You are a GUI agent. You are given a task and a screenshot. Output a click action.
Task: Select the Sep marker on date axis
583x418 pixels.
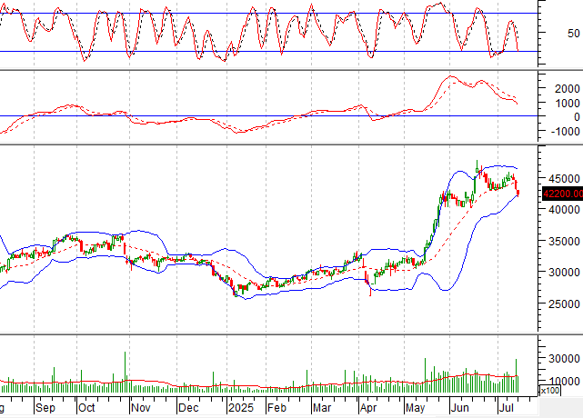(45, 410)
